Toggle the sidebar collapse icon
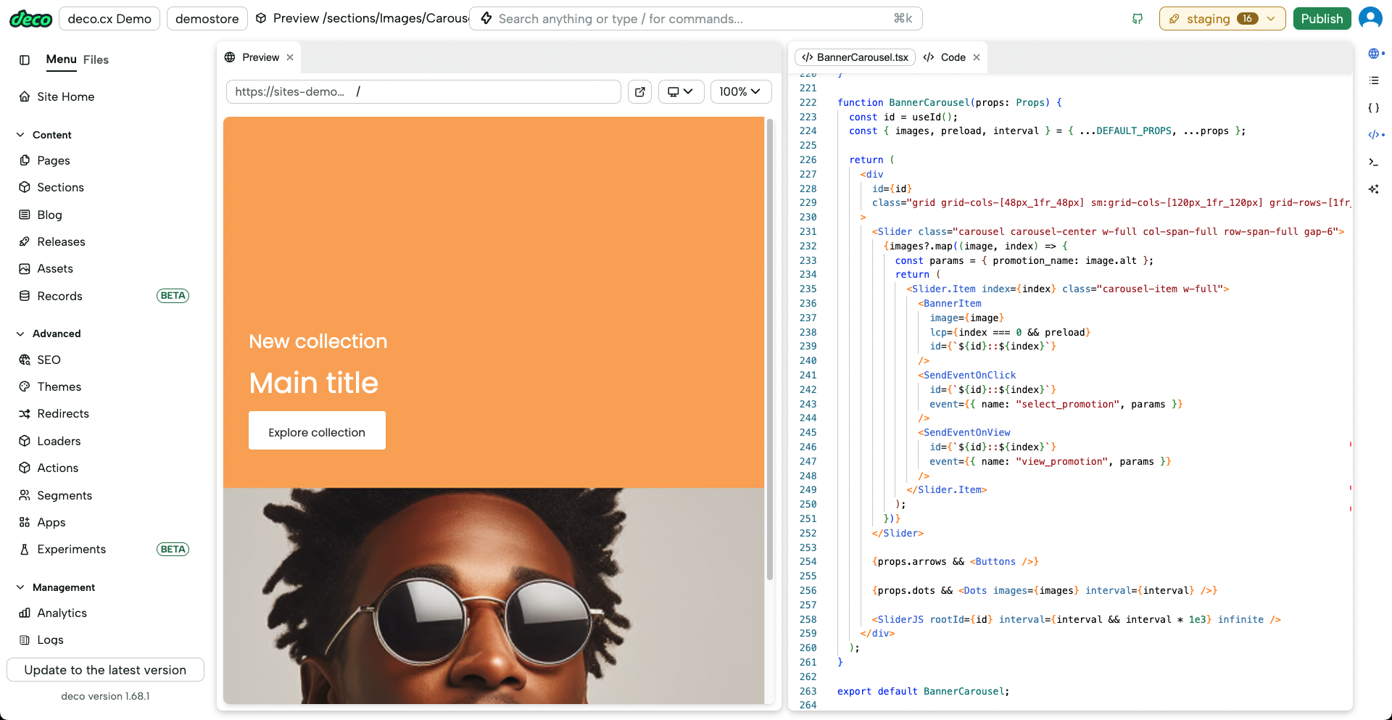 (x=25, y=60)
